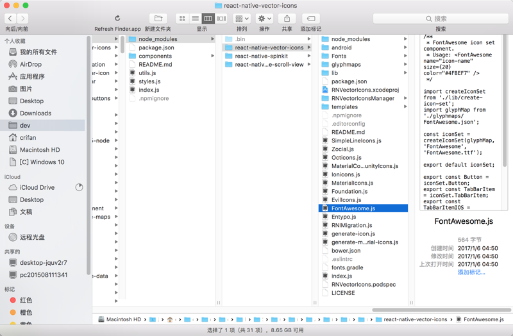Go back with the left arrow button

point(10,19)
